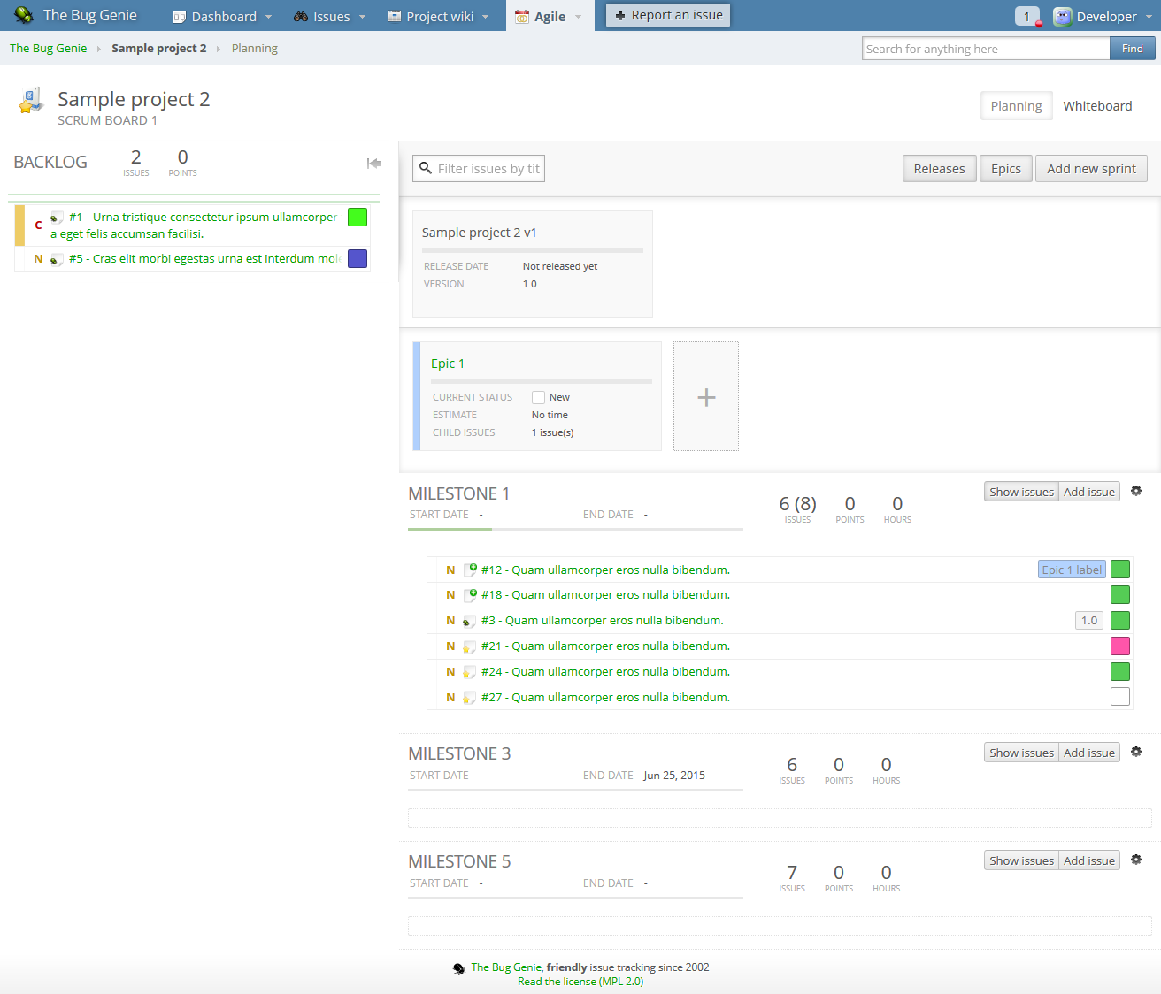Toggle Show issues for Milestone 3

click(x=1021, y=753)
